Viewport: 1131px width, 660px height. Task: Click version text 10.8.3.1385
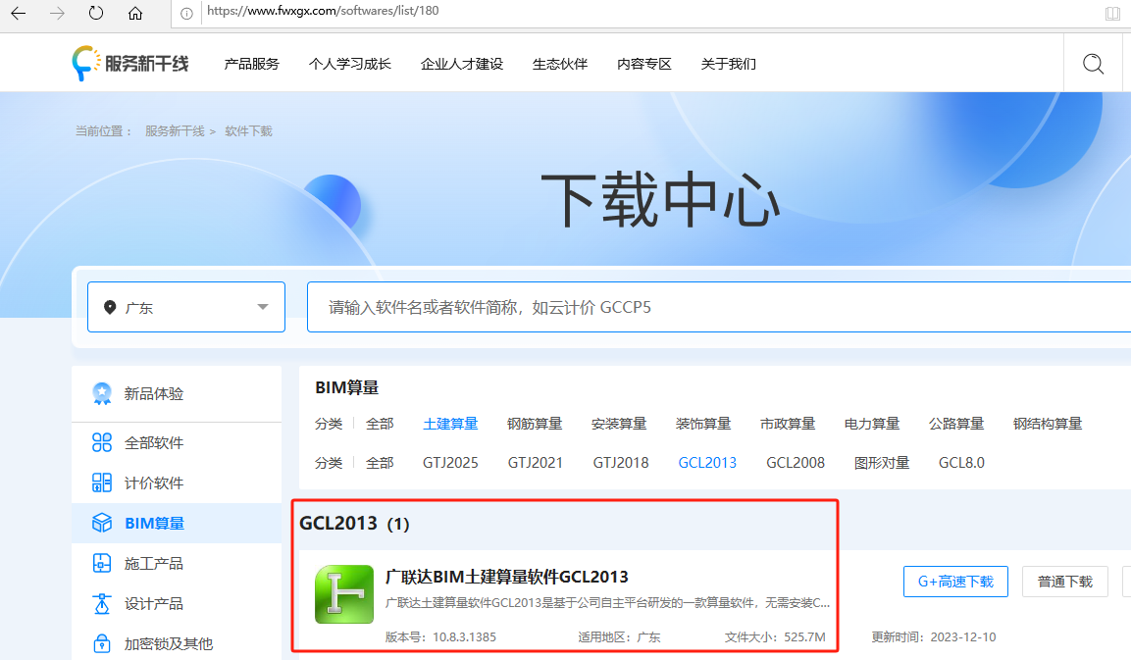[x=465, y=636]
